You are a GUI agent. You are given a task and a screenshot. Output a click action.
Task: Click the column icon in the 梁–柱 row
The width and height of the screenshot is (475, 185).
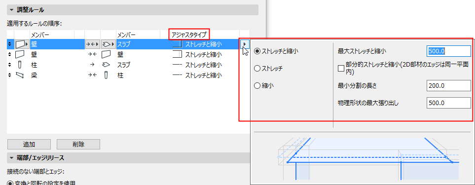point(106,74)
